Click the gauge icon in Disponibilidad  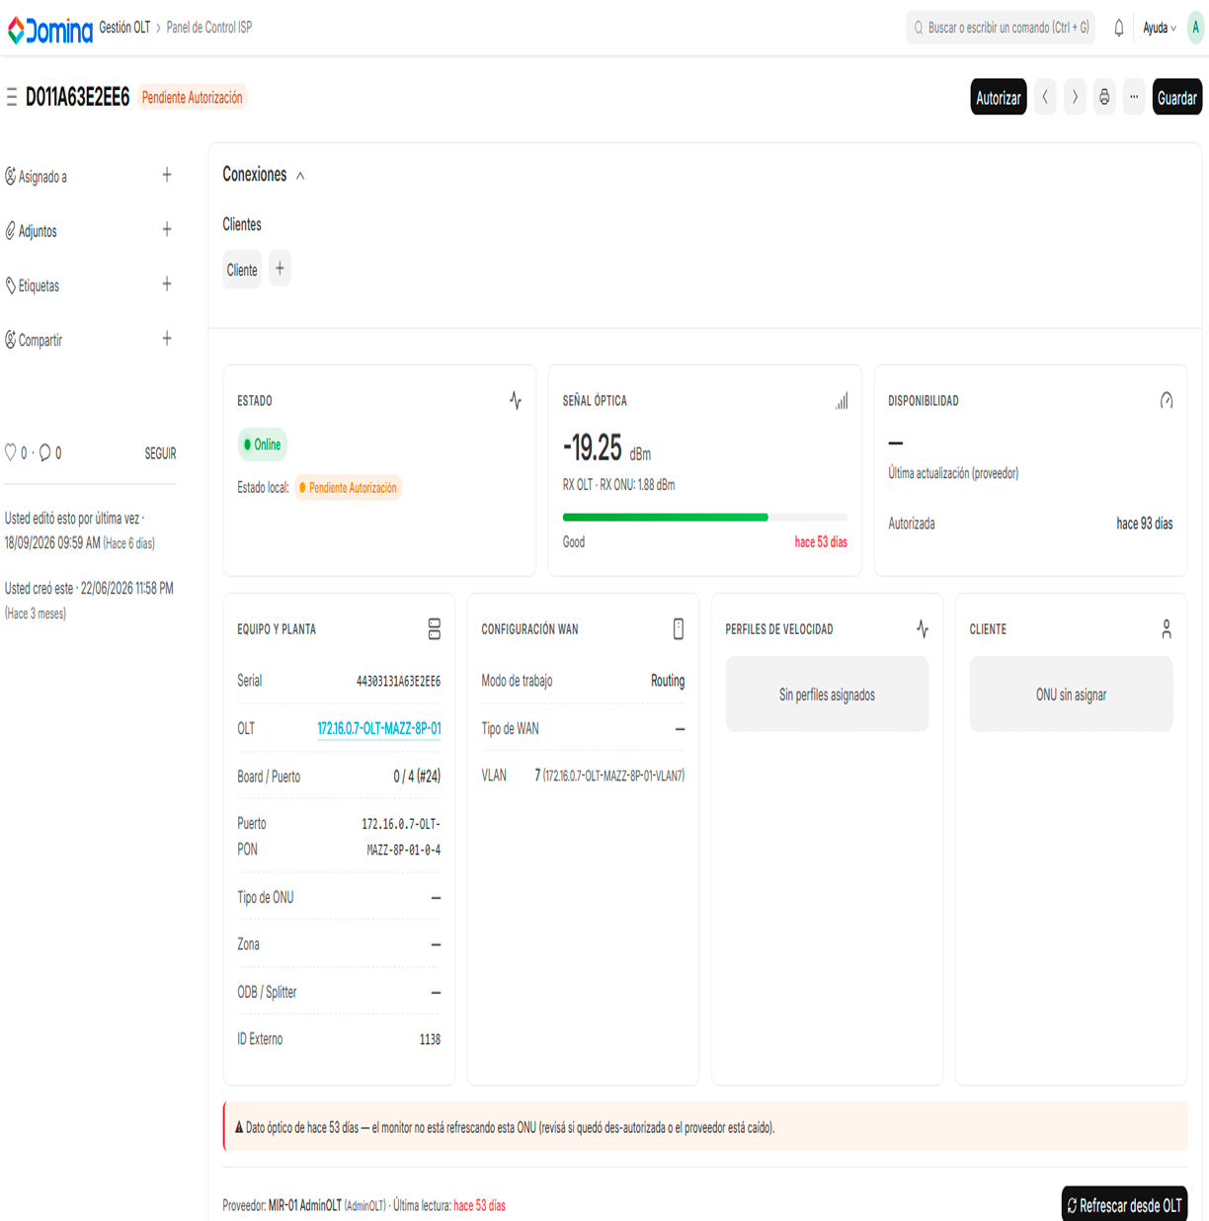[1167, 400]
